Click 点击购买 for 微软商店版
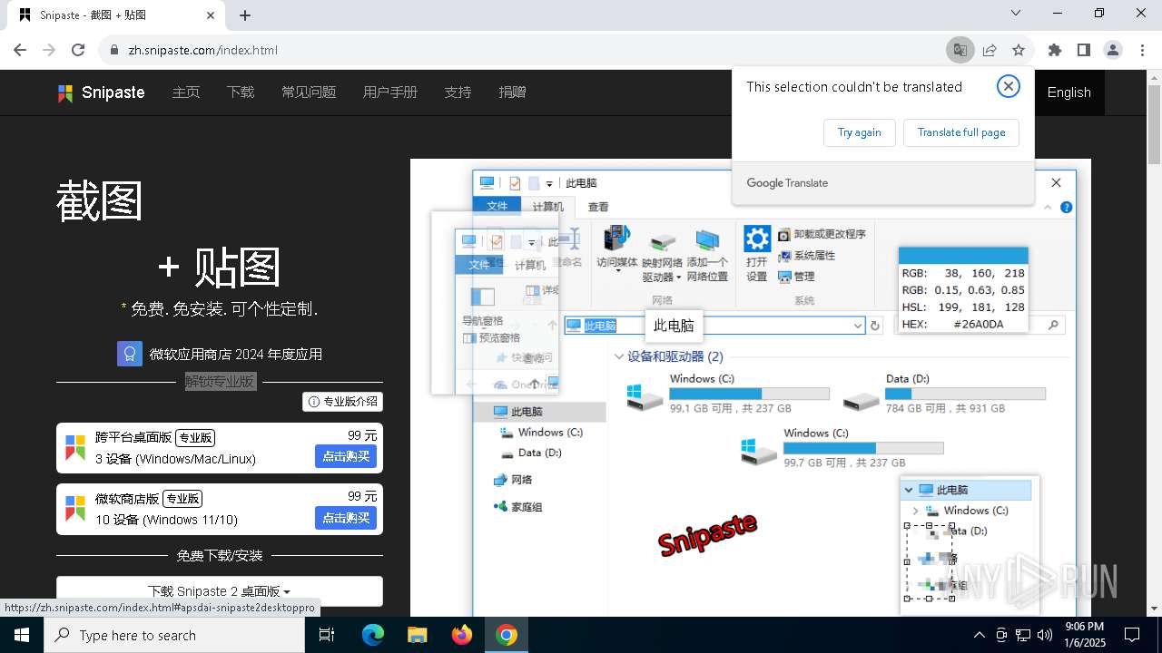This screenshot has width=1162, height=653. point(346,518)
